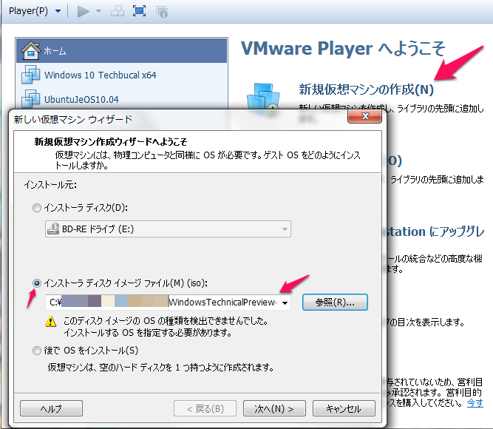The height and width of the screenshot is (429, 493).
Task: Click the Unity mode toolbar icon
Action: (x=162, y=12)
